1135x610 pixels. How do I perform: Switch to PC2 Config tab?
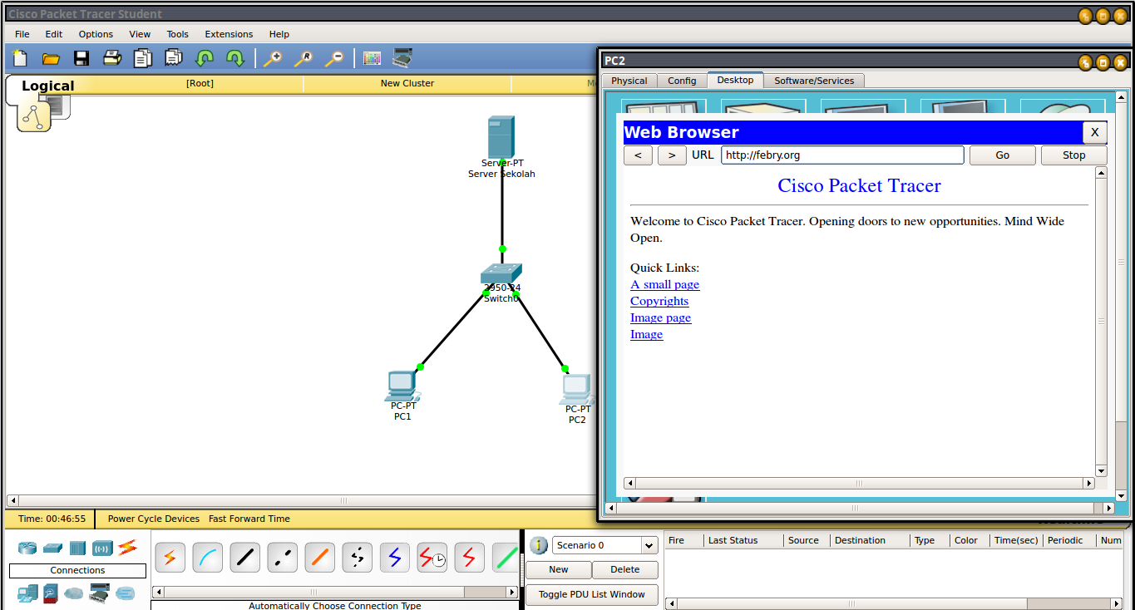682,81
